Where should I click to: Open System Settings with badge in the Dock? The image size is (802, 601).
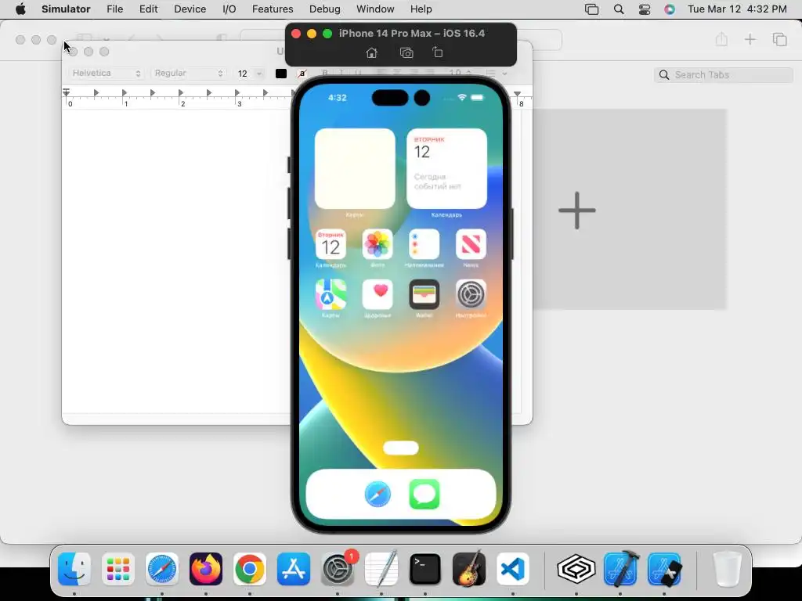tap(338, 569)
